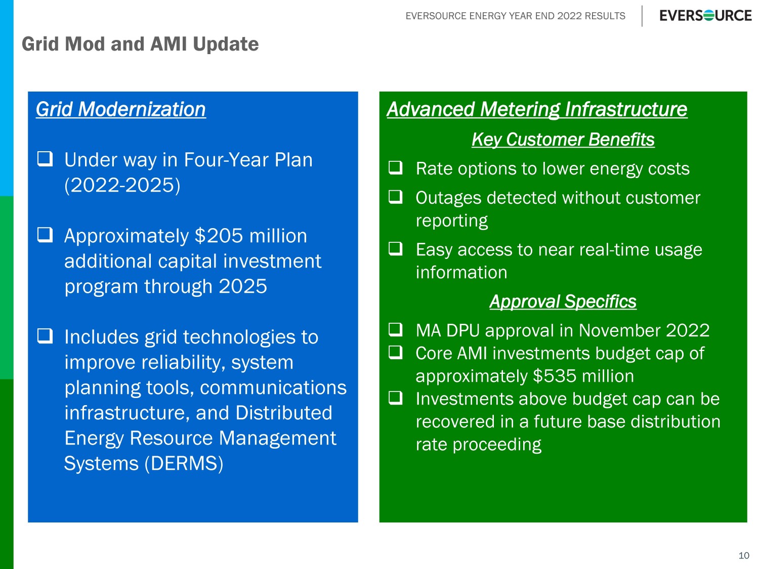Select the slide title "Grid Mod and AMI Update"
Screen dimensions: 759x569
140,45
